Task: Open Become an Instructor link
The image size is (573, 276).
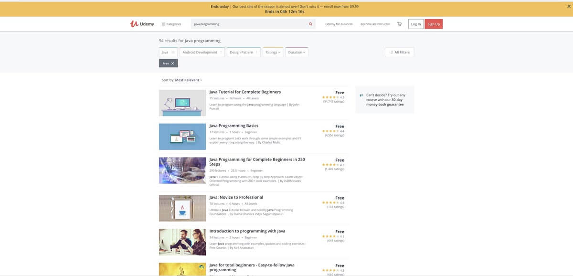Action: (375, 24)
